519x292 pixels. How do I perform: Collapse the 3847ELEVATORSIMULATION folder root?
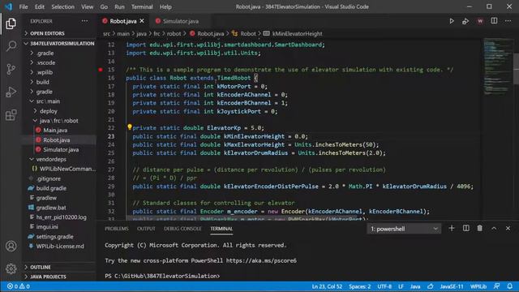(59, 43)
